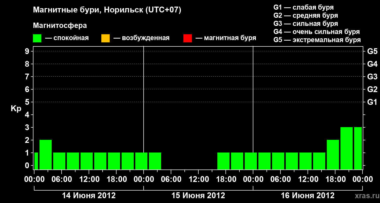This screenshot has width=380, height=203.
Task: Click the date label '14 Июня 2012'
Action: [x=89, y=196]
